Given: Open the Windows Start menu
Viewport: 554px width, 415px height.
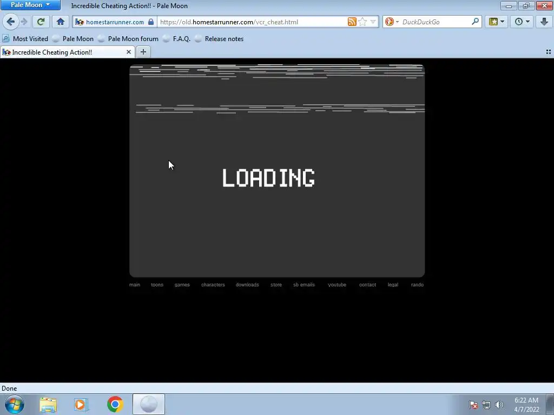Looking at the screenshot, I should click(x=14, y=404).
